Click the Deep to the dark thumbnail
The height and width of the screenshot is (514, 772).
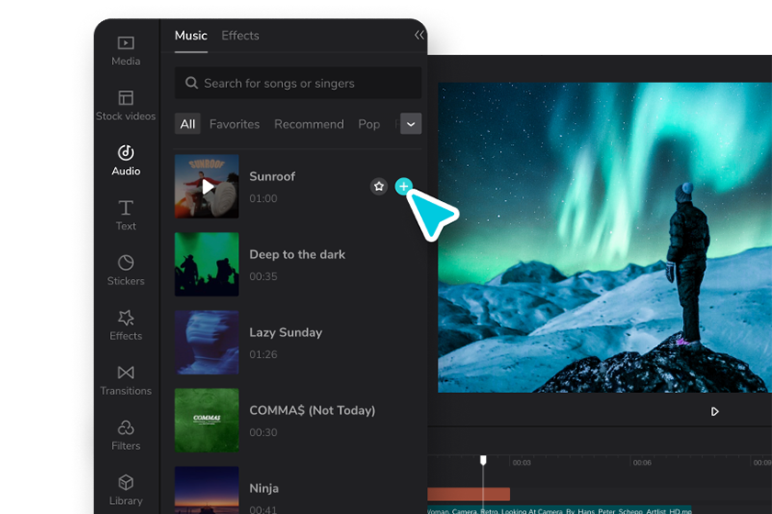coord(207,264)
